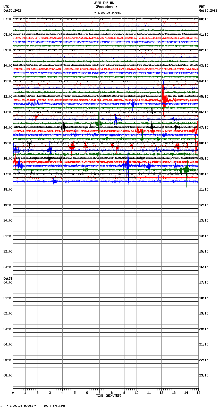
Task: Click the '16:00' UTC time label
Action: point(8,159)
